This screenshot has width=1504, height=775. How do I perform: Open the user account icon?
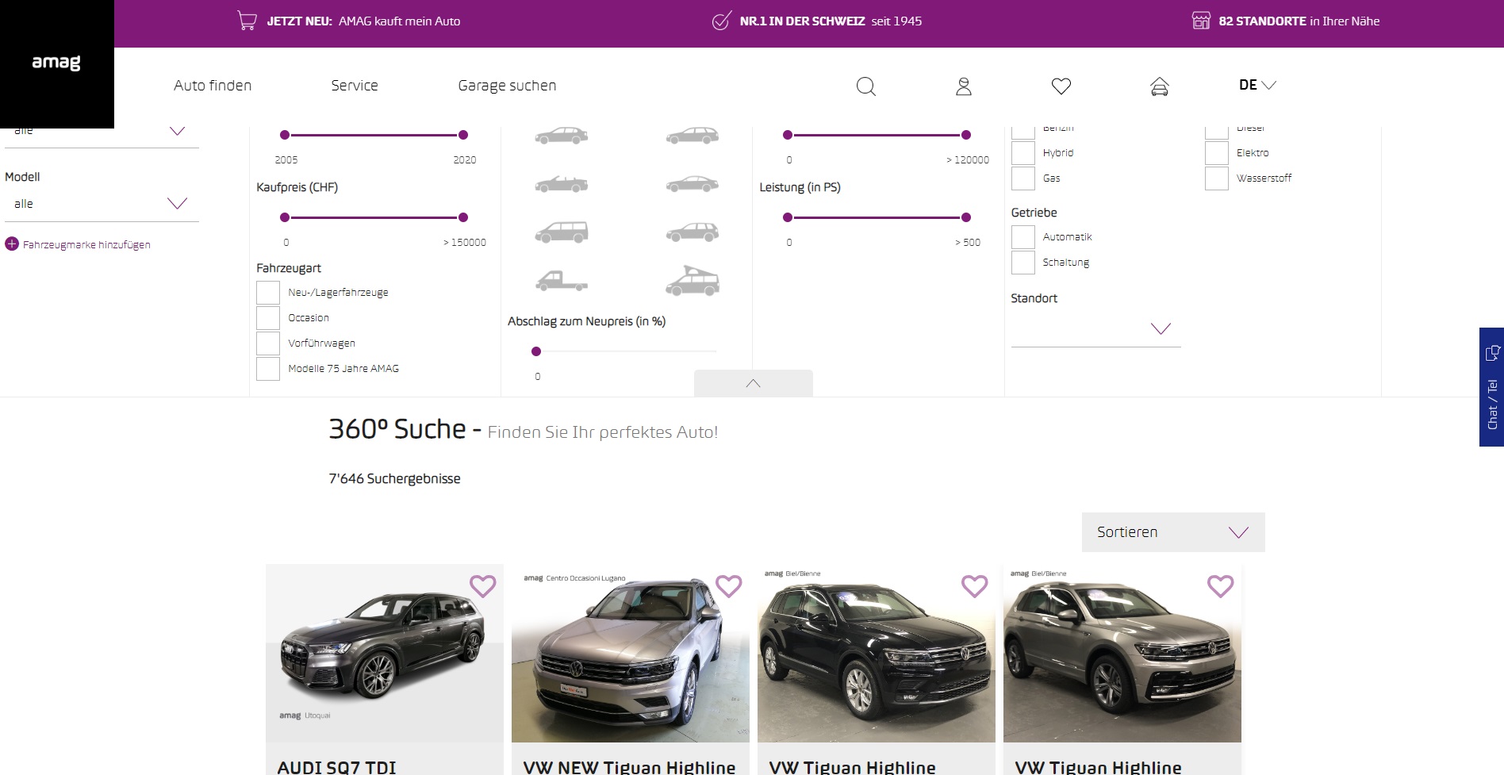point(964,86)
